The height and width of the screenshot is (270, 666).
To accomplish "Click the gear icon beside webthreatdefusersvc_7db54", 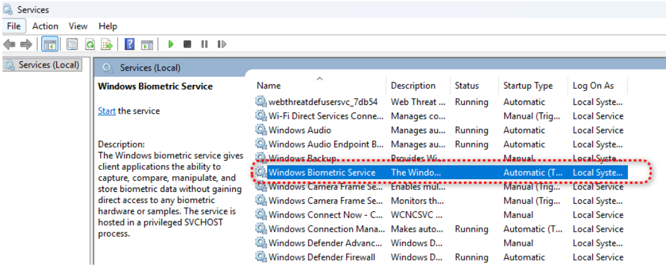I will [x=260, y=102].
